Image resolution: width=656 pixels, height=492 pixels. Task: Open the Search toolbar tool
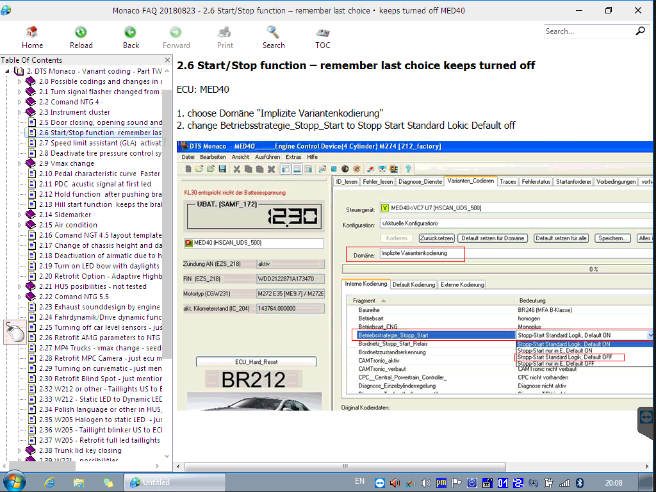click(x=273, y=37)
